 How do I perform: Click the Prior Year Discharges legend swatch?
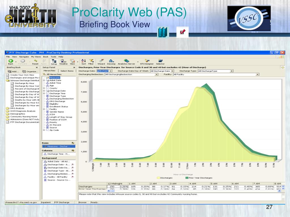187,178
